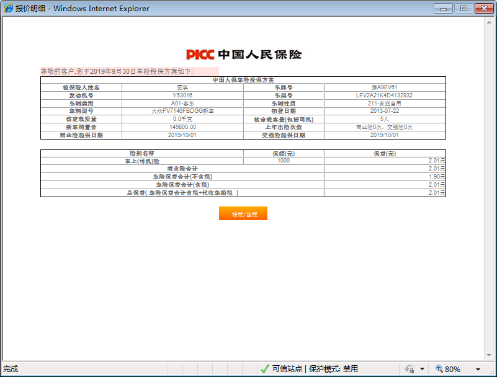Click the orange 横版/竖版 button
Viewport: 497px width, 377px height.
point(243,213)
